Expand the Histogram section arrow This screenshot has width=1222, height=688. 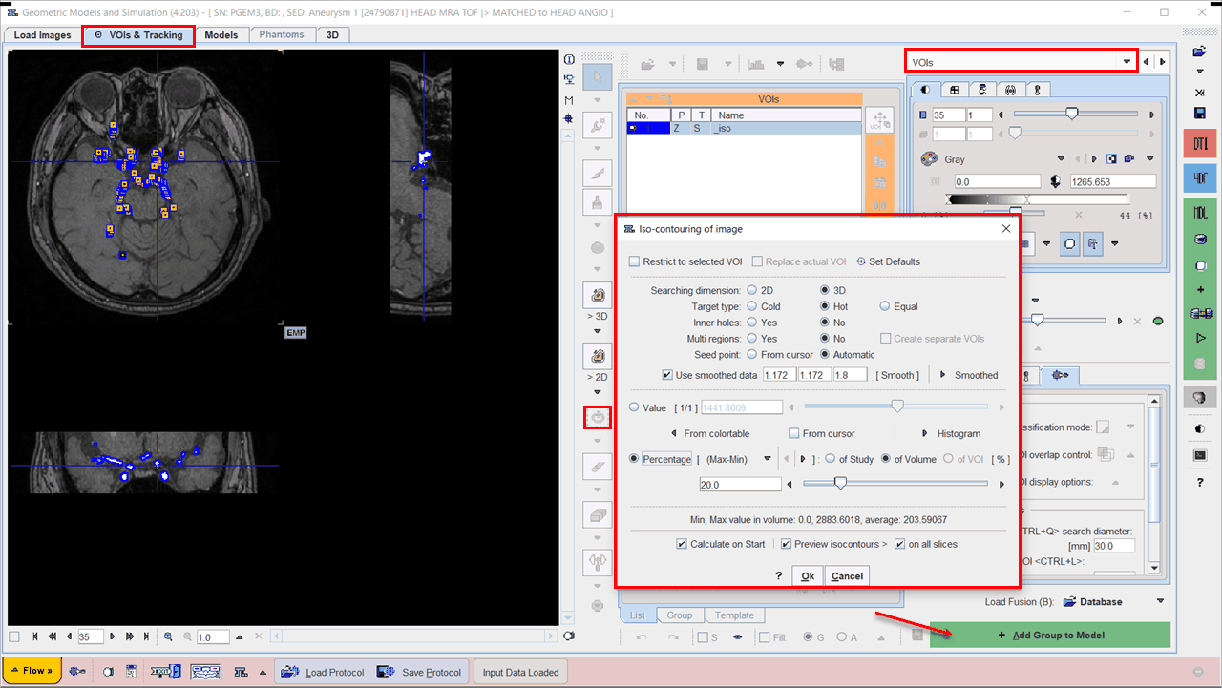click(x=924, y=433)
